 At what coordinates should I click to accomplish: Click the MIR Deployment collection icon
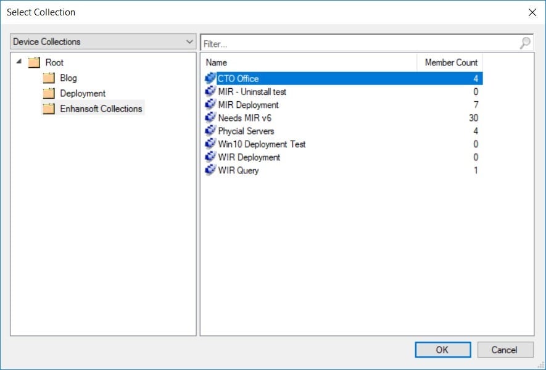click(210, 104)
